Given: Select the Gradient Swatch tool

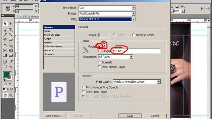Looking at the screenshot, I should 5,55.
